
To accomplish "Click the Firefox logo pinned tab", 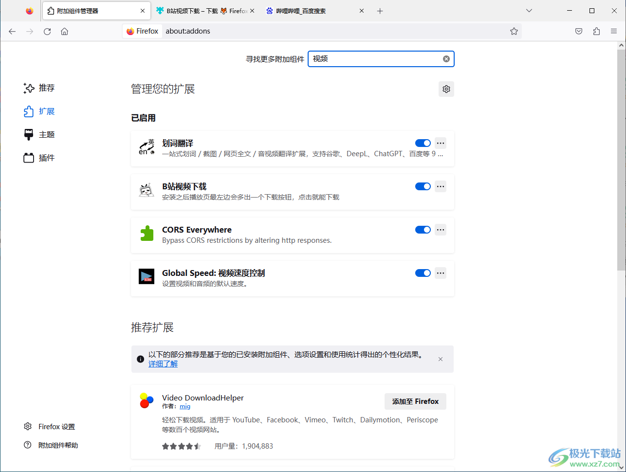I will click(30, 11).
